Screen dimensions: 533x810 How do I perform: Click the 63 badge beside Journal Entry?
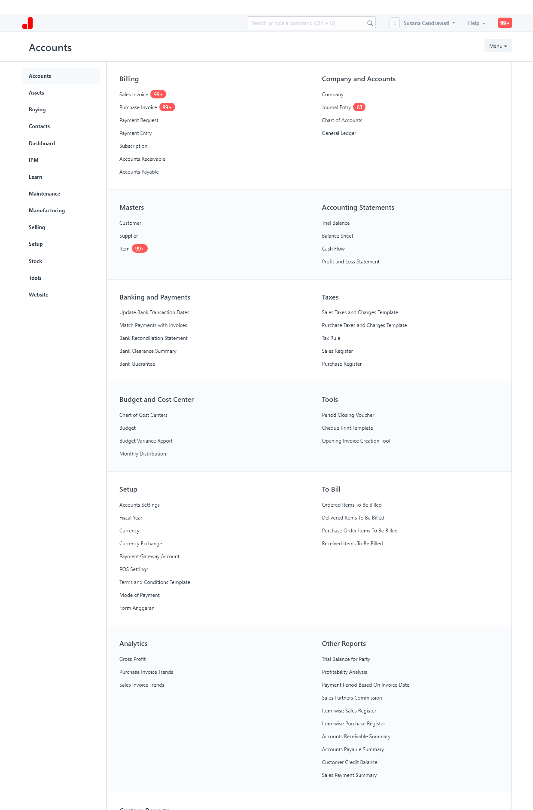coord(359,107)
